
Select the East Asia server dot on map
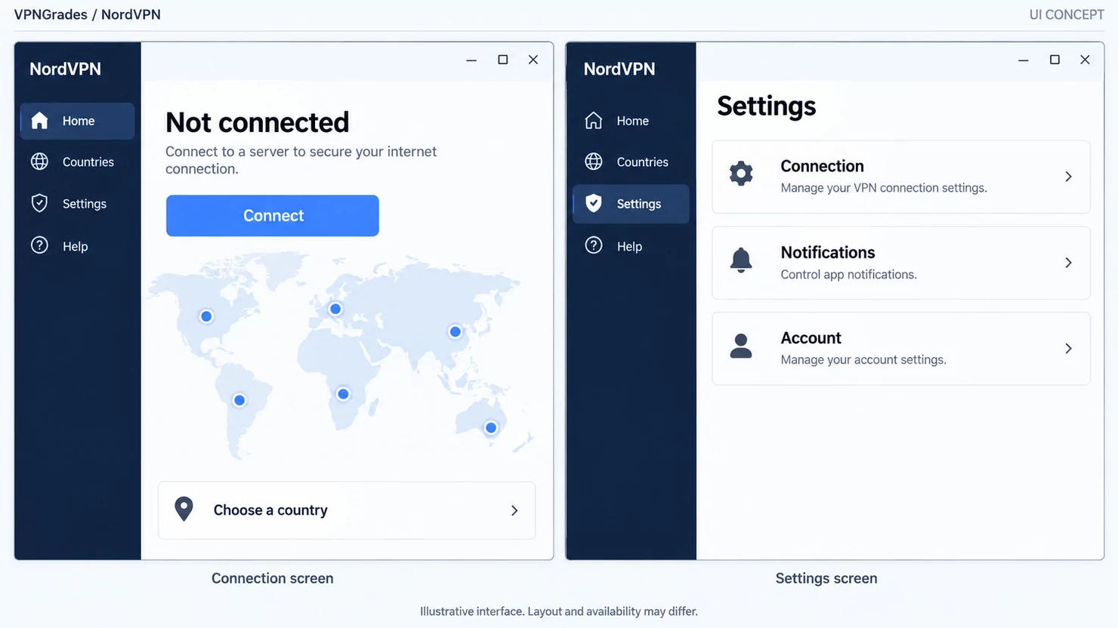(455, 331)
